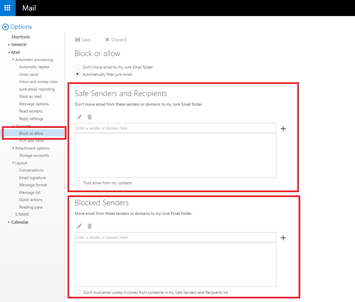Enable "Trust email from my contacts" checkbox

(x=77, y=183)
